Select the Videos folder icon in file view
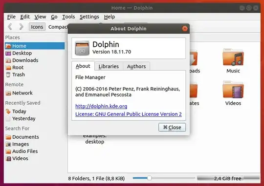This screenshot has height=186, width=264. click(233, 90)
